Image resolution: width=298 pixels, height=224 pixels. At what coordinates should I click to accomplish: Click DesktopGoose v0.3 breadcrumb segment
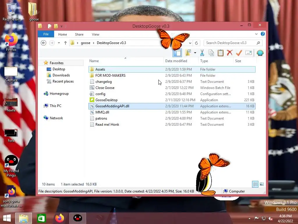111,43
